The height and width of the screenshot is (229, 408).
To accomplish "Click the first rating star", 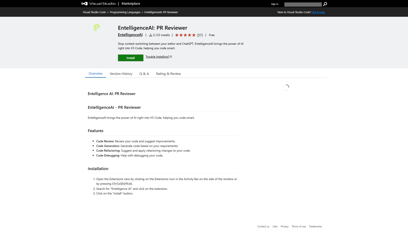I will [x=177, y=35].
